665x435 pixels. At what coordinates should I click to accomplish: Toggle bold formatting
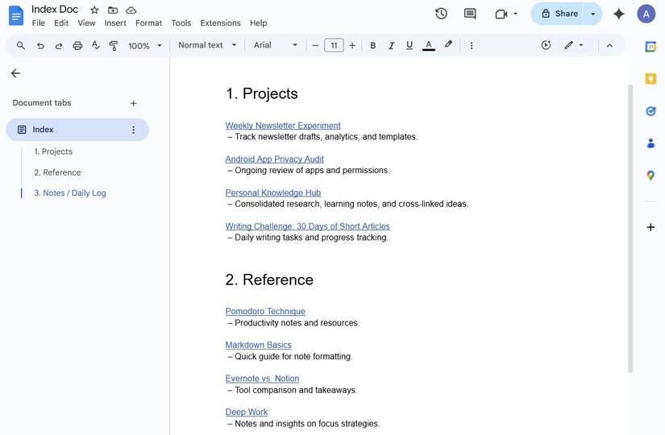click(372, 46)
